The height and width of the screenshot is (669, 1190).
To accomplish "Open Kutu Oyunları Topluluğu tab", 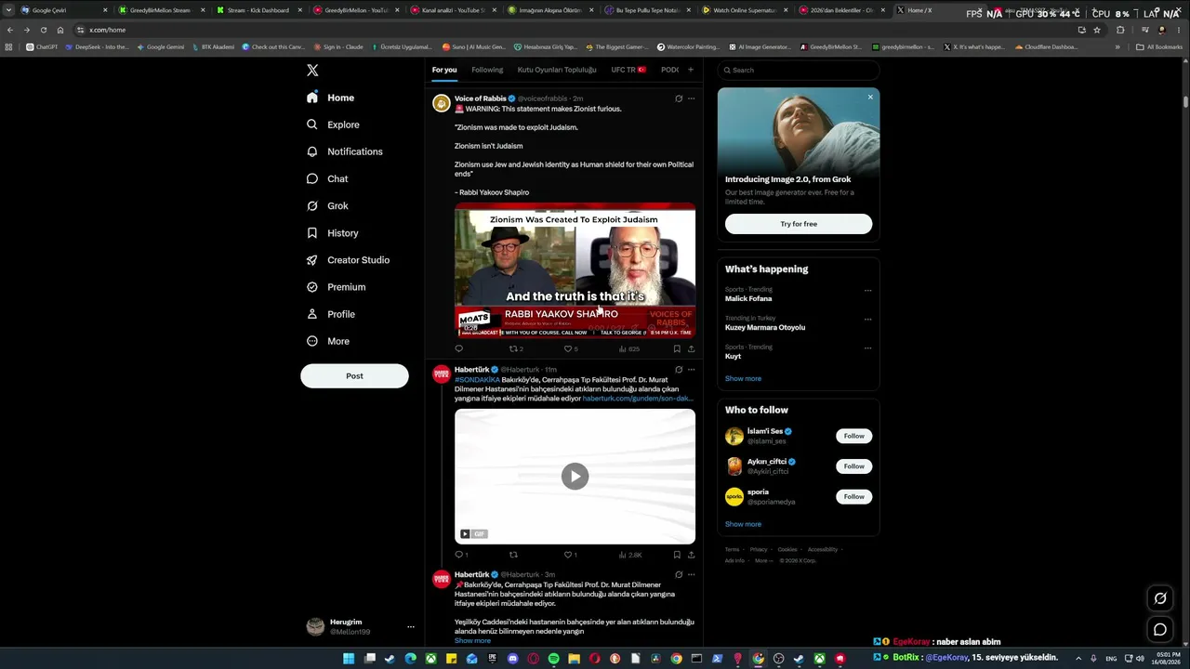I will 557,70.
